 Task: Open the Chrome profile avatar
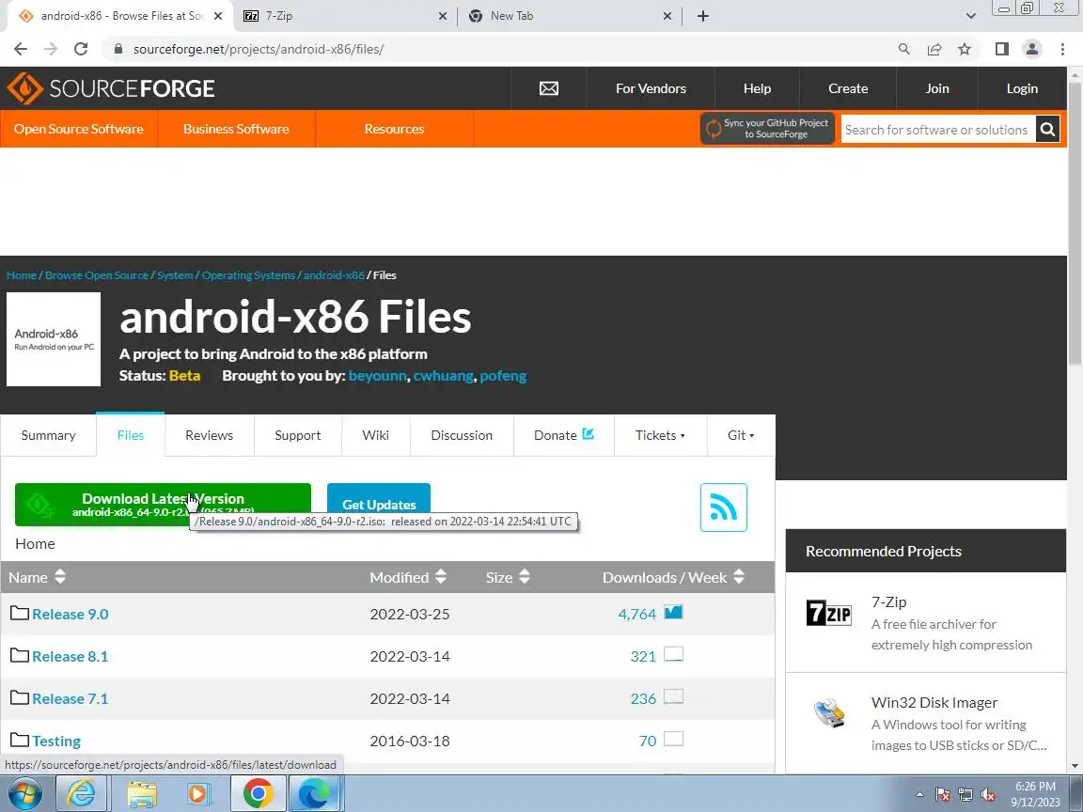[1032, 49]
